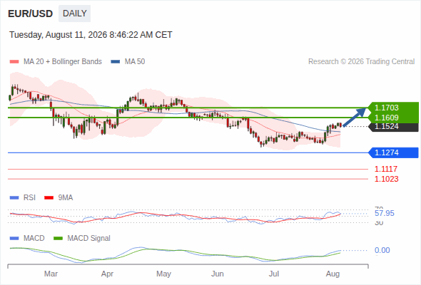Click the 9MA legend label
This screenshot has width=421, height=285.
point(66,198)
